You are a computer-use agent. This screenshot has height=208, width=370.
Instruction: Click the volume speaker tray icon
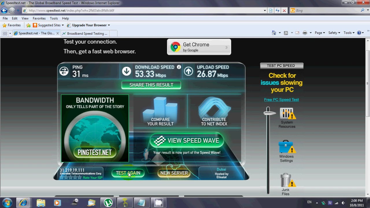point(343,203)
